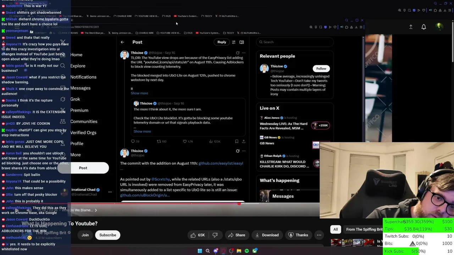Join The Spiffing Brit channel membership
The image size is (454, 255).
point(85,235)
